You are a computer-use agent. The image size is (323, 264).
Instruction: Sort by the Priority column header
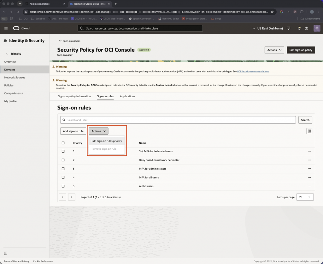77,143
